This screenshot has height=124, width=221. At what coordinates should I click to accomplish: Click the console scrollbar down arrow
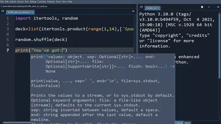click(219, 119)
